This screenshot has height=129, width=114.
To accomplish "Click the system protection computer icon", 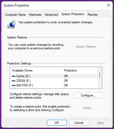I will [x=11, y=25].
